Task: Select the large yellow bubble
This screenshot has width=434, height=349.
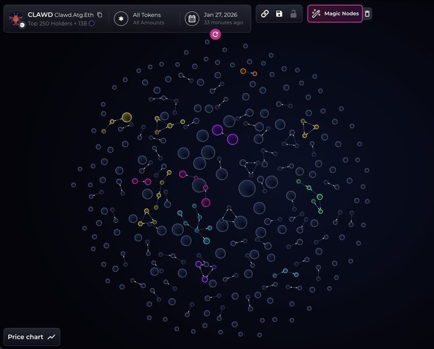Action: [127, 117]
